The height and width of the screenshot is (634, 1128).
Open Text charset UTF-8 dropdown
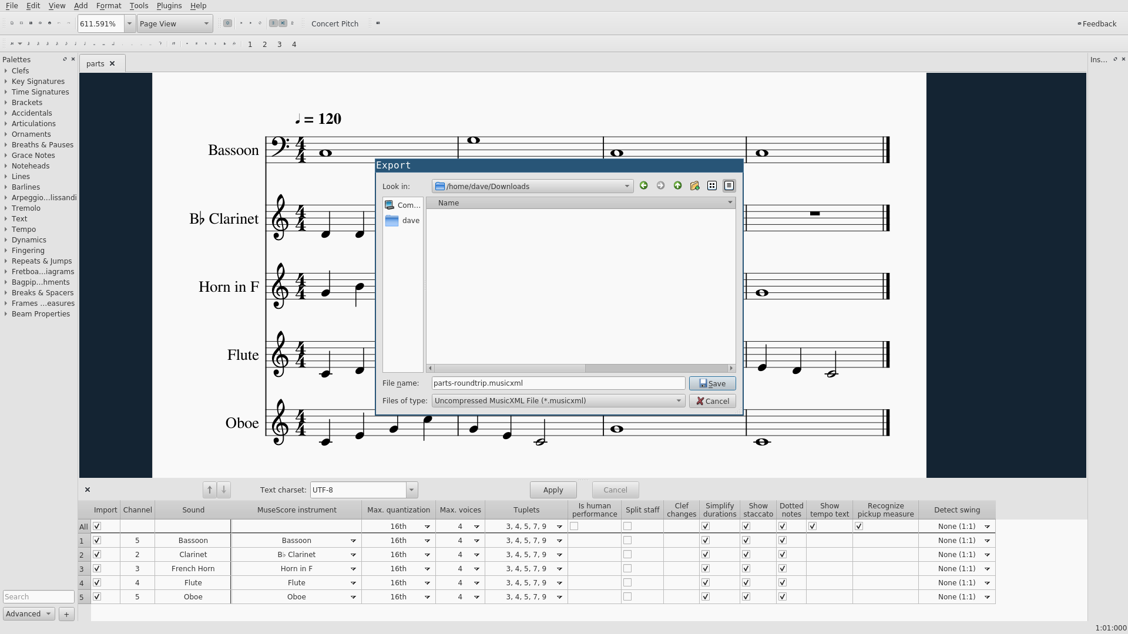point(412,490)
